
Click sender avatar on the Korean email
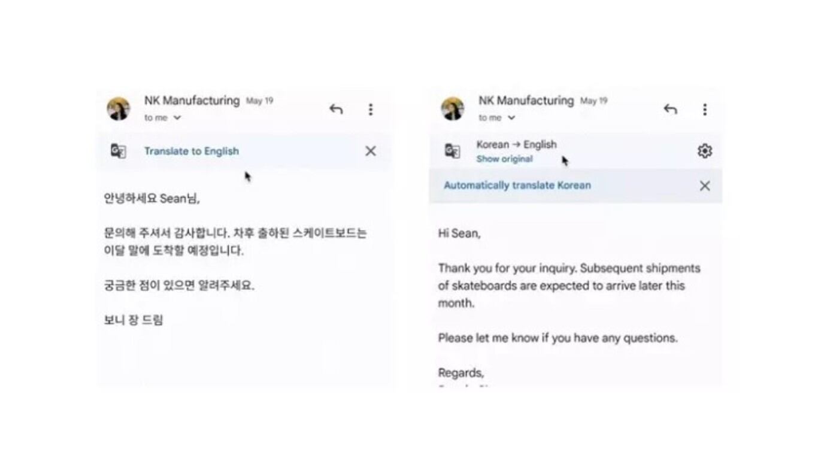tap(119, 109)
